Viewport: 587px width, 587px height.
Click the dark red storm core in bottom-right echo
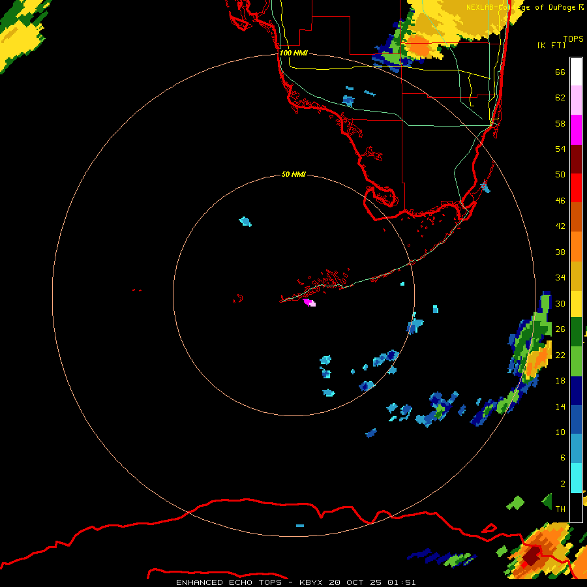(530, 557)
